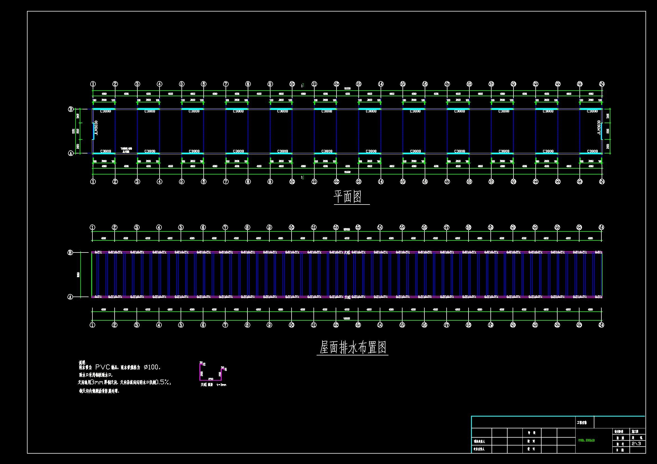Viewport: 657px width, 464px height.
Task: Select the Ø100 pipe size text
Action: [x=152, y=367]
